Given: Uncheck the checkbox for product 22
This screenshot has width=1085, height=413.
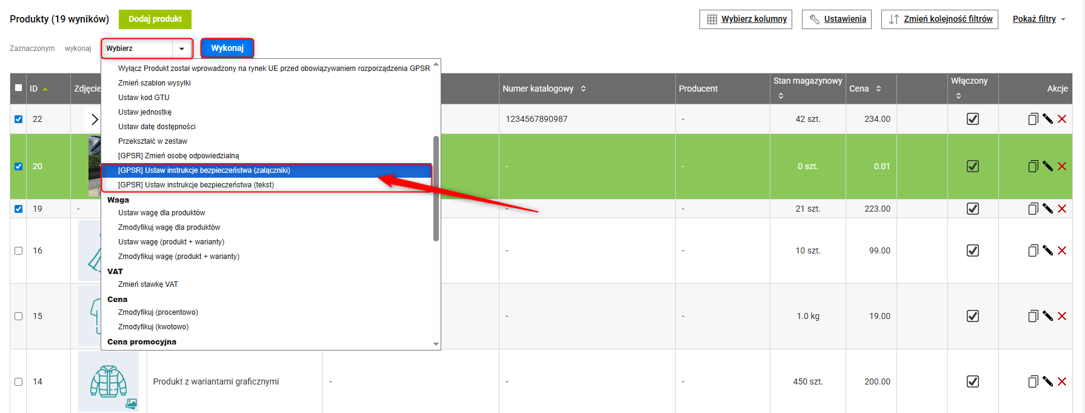Looking at the screenshot, I should tap(19, 119).
